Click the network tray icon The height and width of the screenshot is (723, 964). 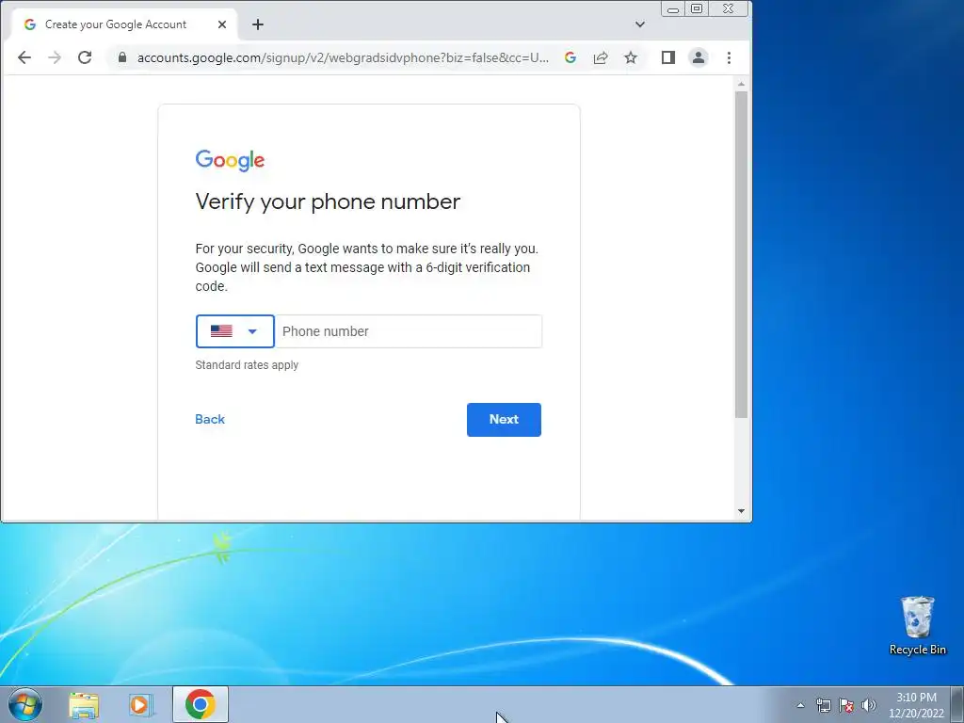(x=823, y=705)
